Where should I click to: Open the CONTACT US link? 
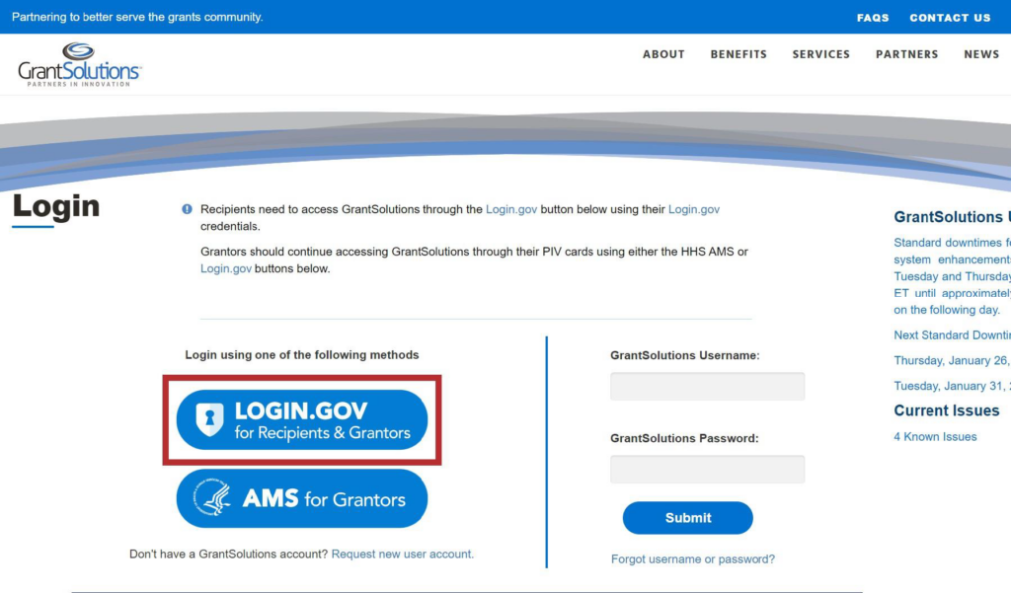(x=949, y=17)
